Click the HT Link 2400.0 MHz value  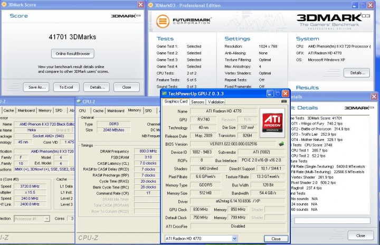30,204
